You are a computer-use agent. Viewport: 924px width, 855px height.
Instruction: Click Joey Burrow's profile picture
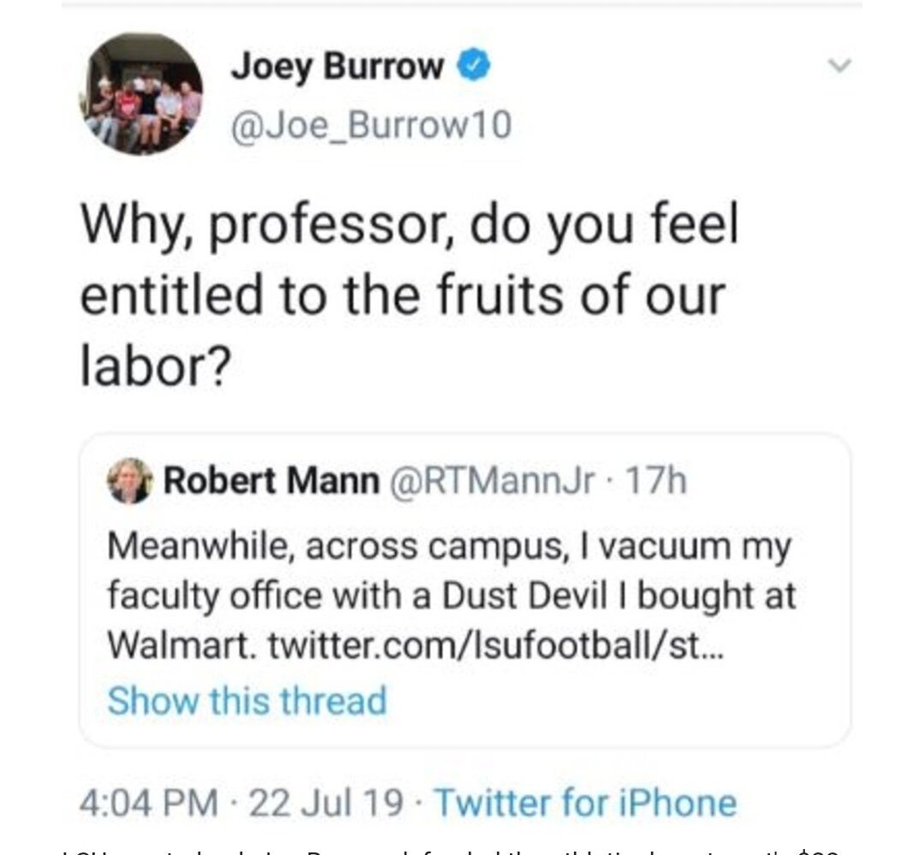coord(145,95)
